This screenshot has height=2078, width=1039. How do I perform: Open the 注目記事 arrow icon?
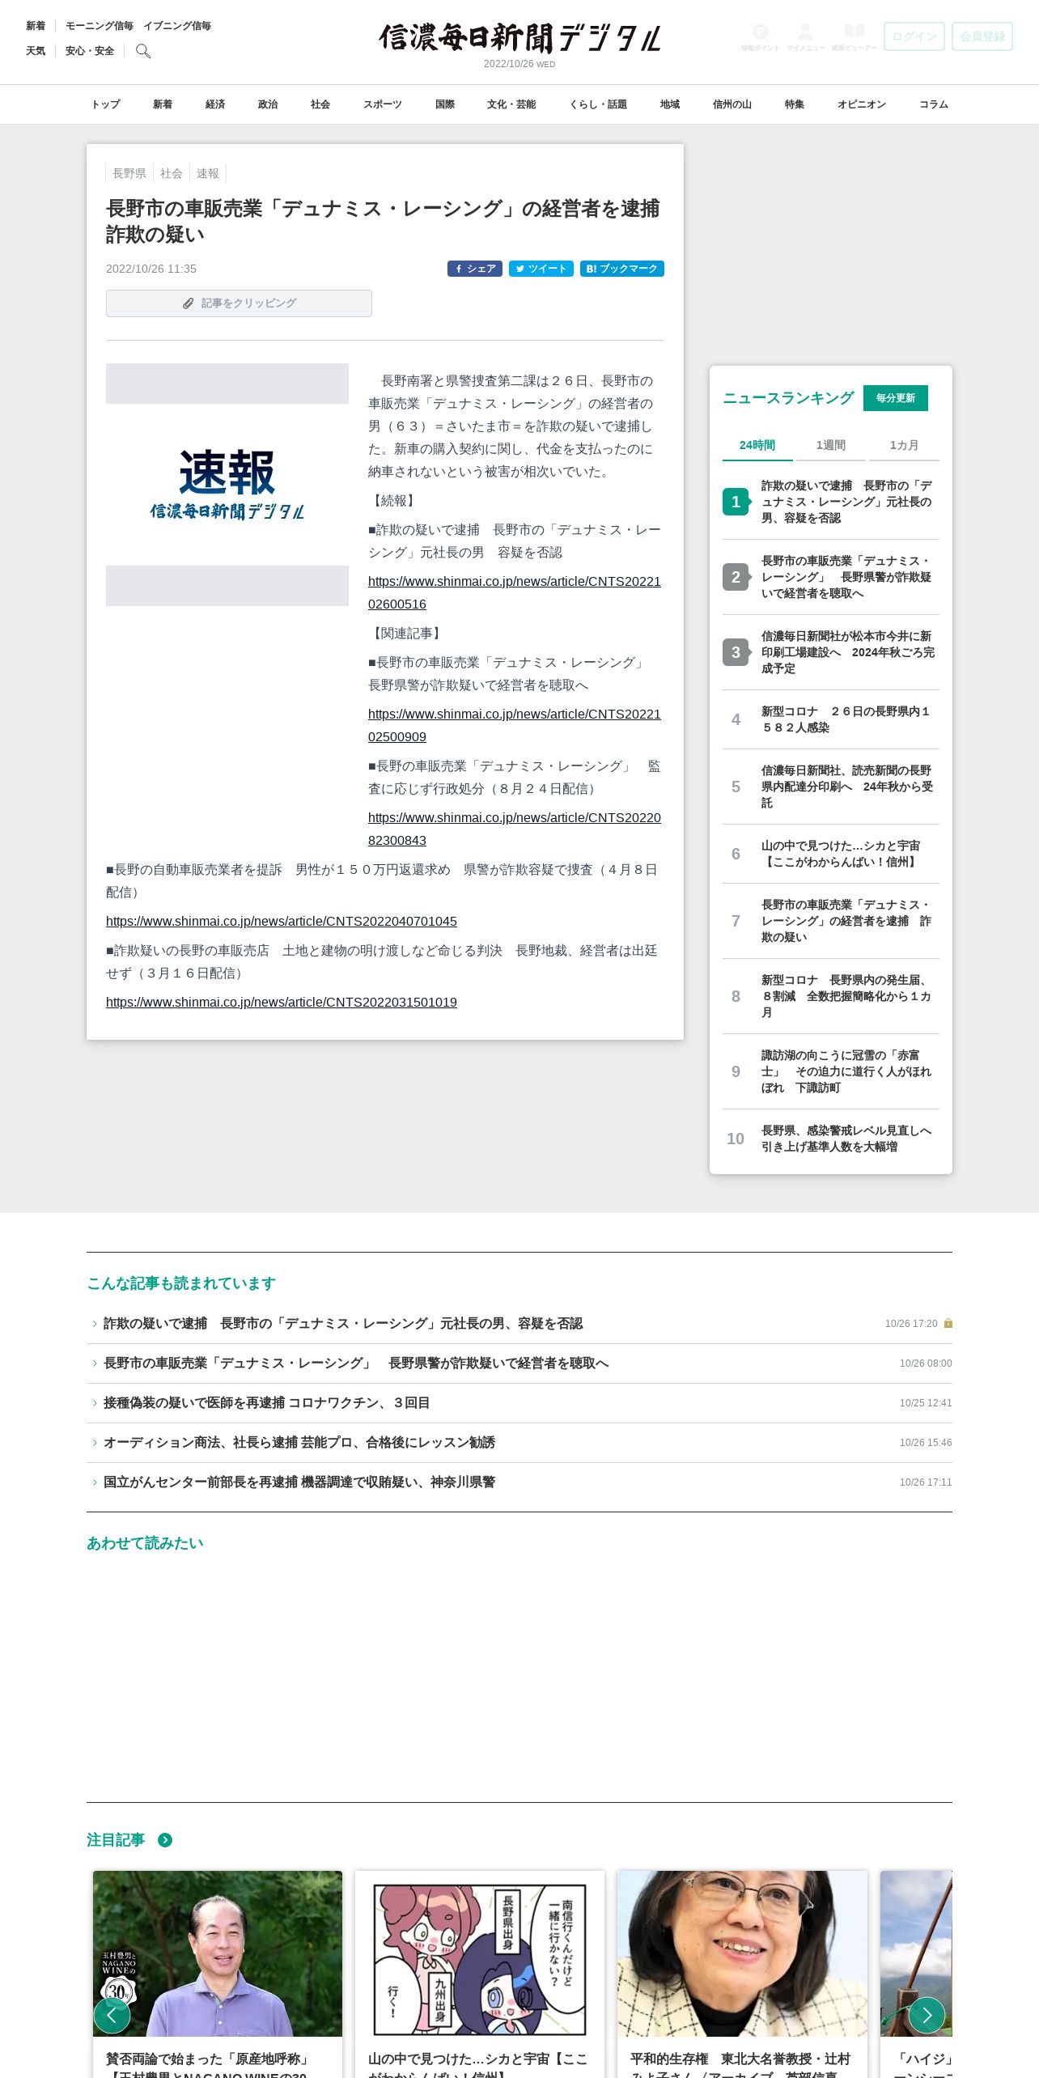click(x=165, y=1840)
